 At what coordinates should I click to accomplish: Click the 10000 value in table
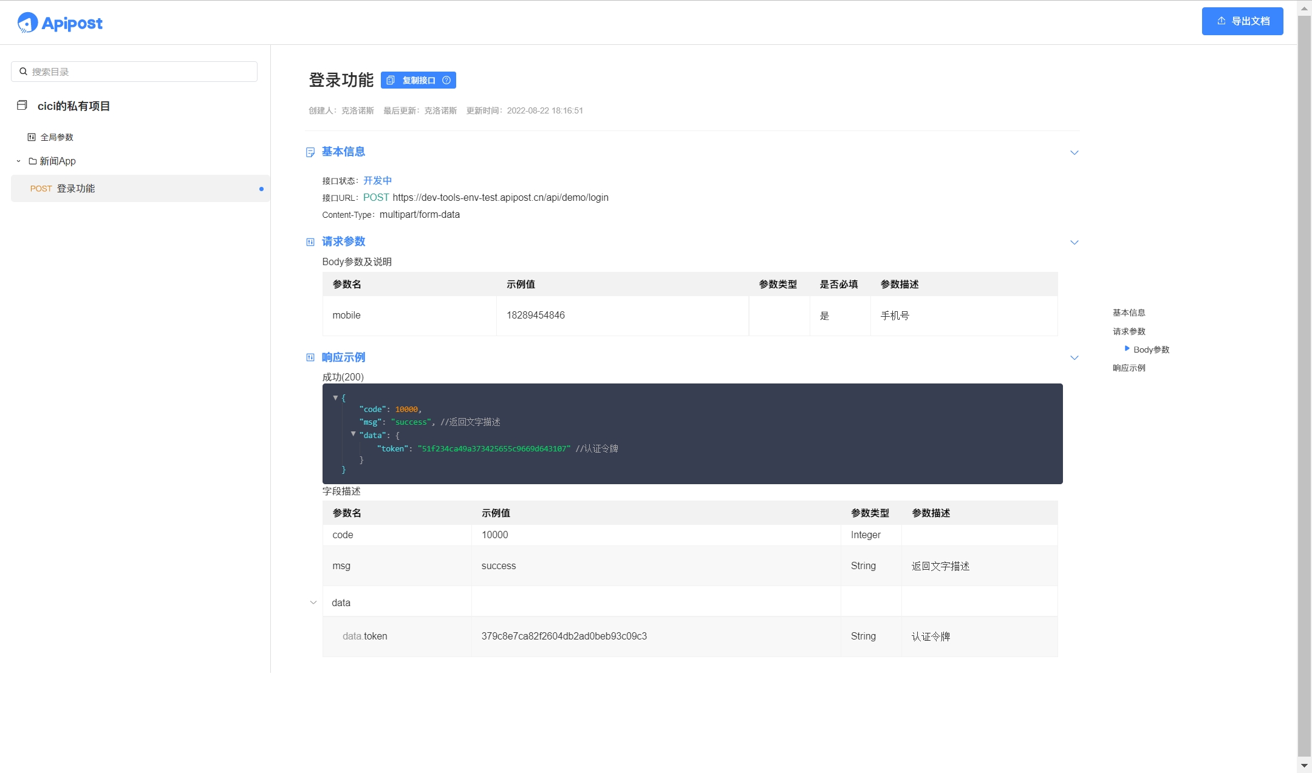495,535
